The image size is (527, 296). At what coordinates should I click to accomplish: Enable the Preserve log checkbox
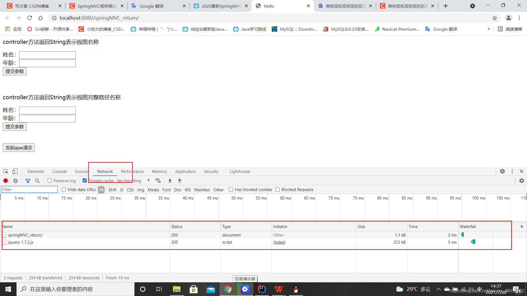point(50,181)
